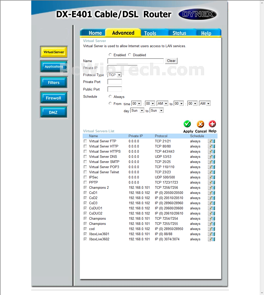
Task: Edit the CoD2 entry
Action: [x=209, y=198]
